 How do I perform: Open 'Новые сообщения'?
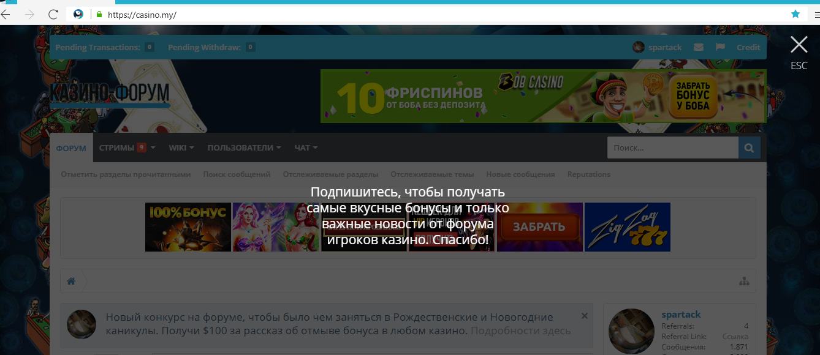520,174
